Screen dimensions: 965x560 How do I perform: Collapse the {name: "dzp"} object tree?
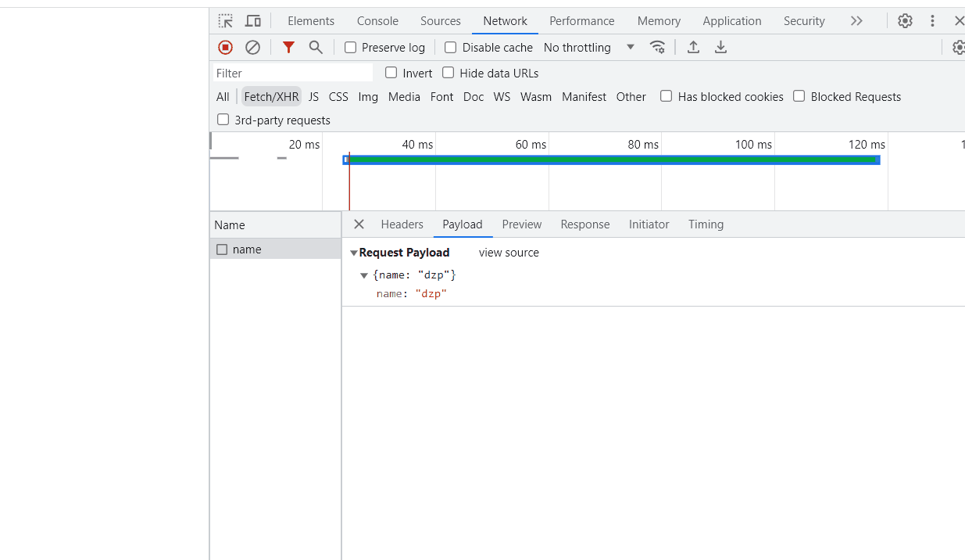coord(364,275)
